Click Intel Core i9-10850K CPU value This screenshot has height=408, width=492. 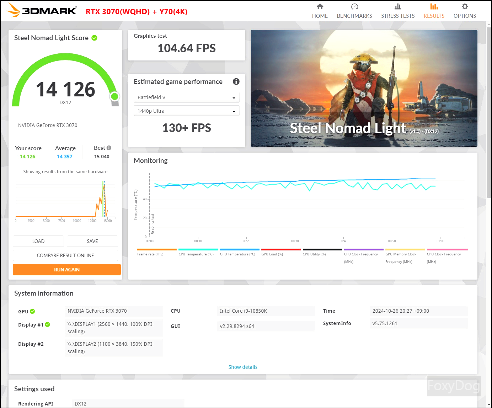pos(266,311)
